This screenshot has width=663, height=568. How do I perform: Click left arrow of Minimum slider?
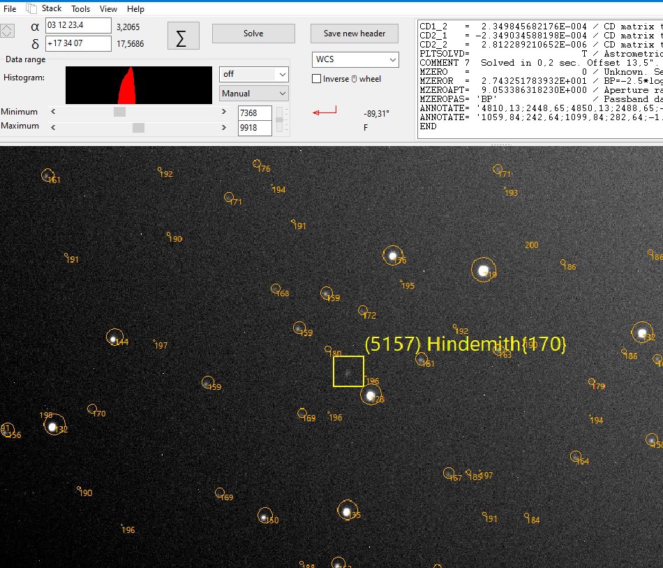click(53, 112)
